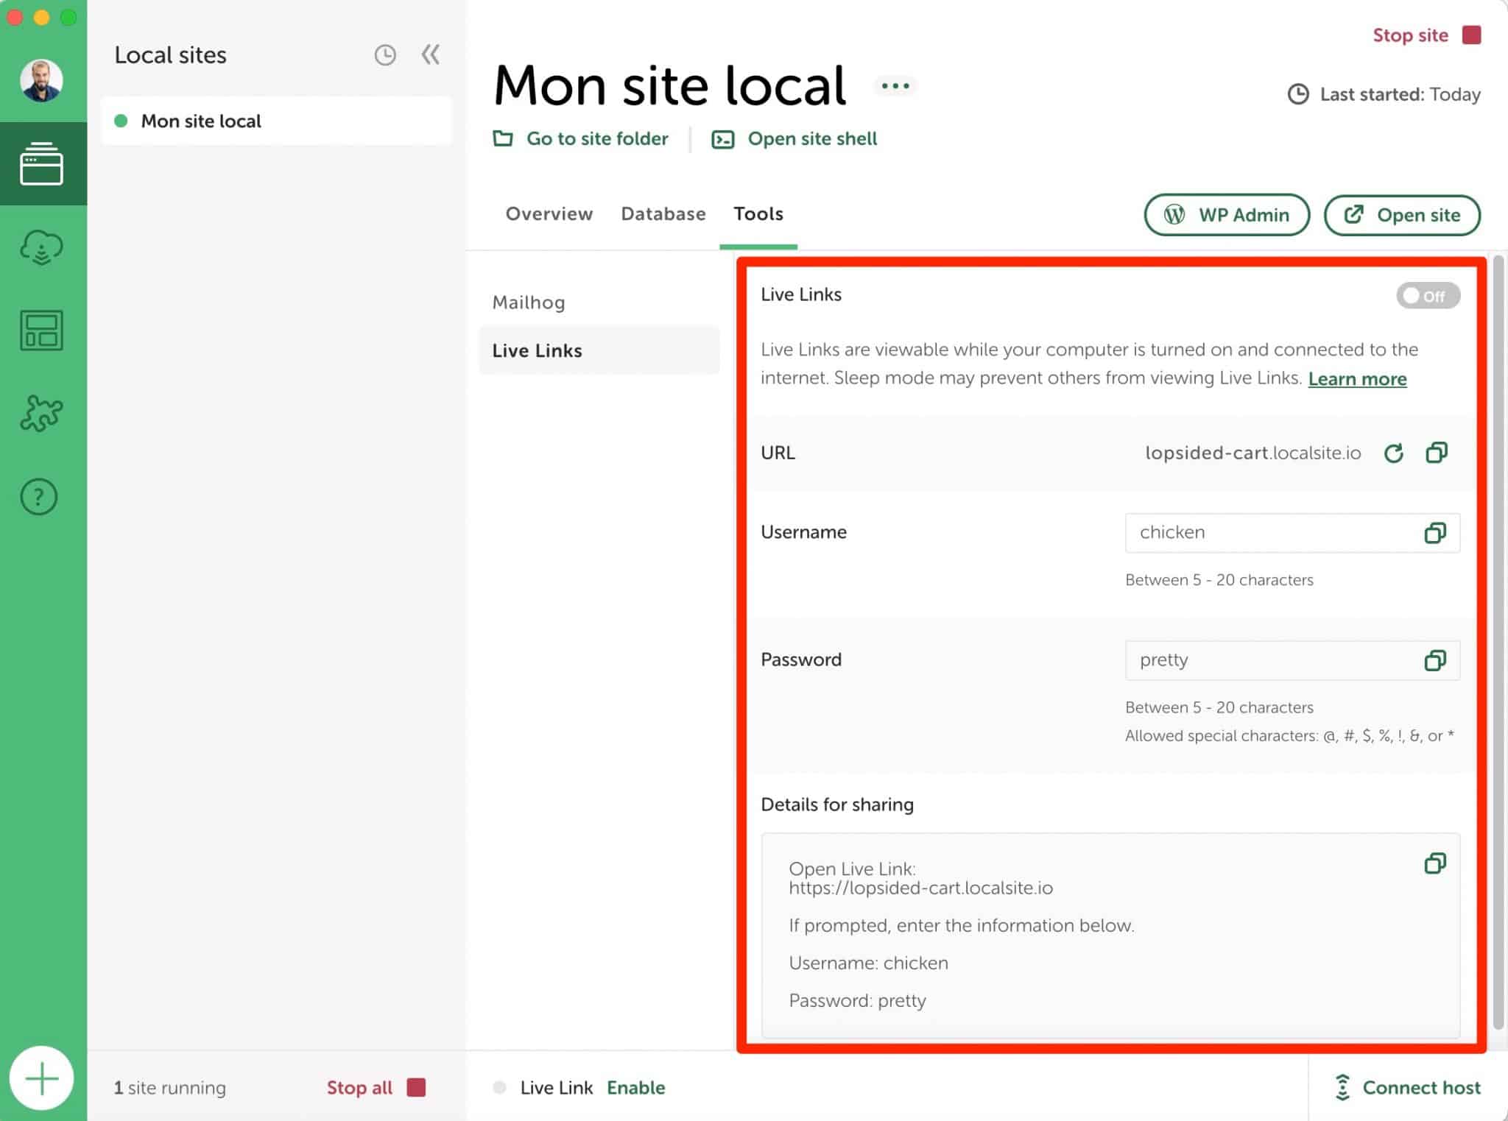Image resolution: width=1508 pixels, height=1121 pixels.
Task: Click the vertical scrollbar in Tools panel
Action: 1498,640
